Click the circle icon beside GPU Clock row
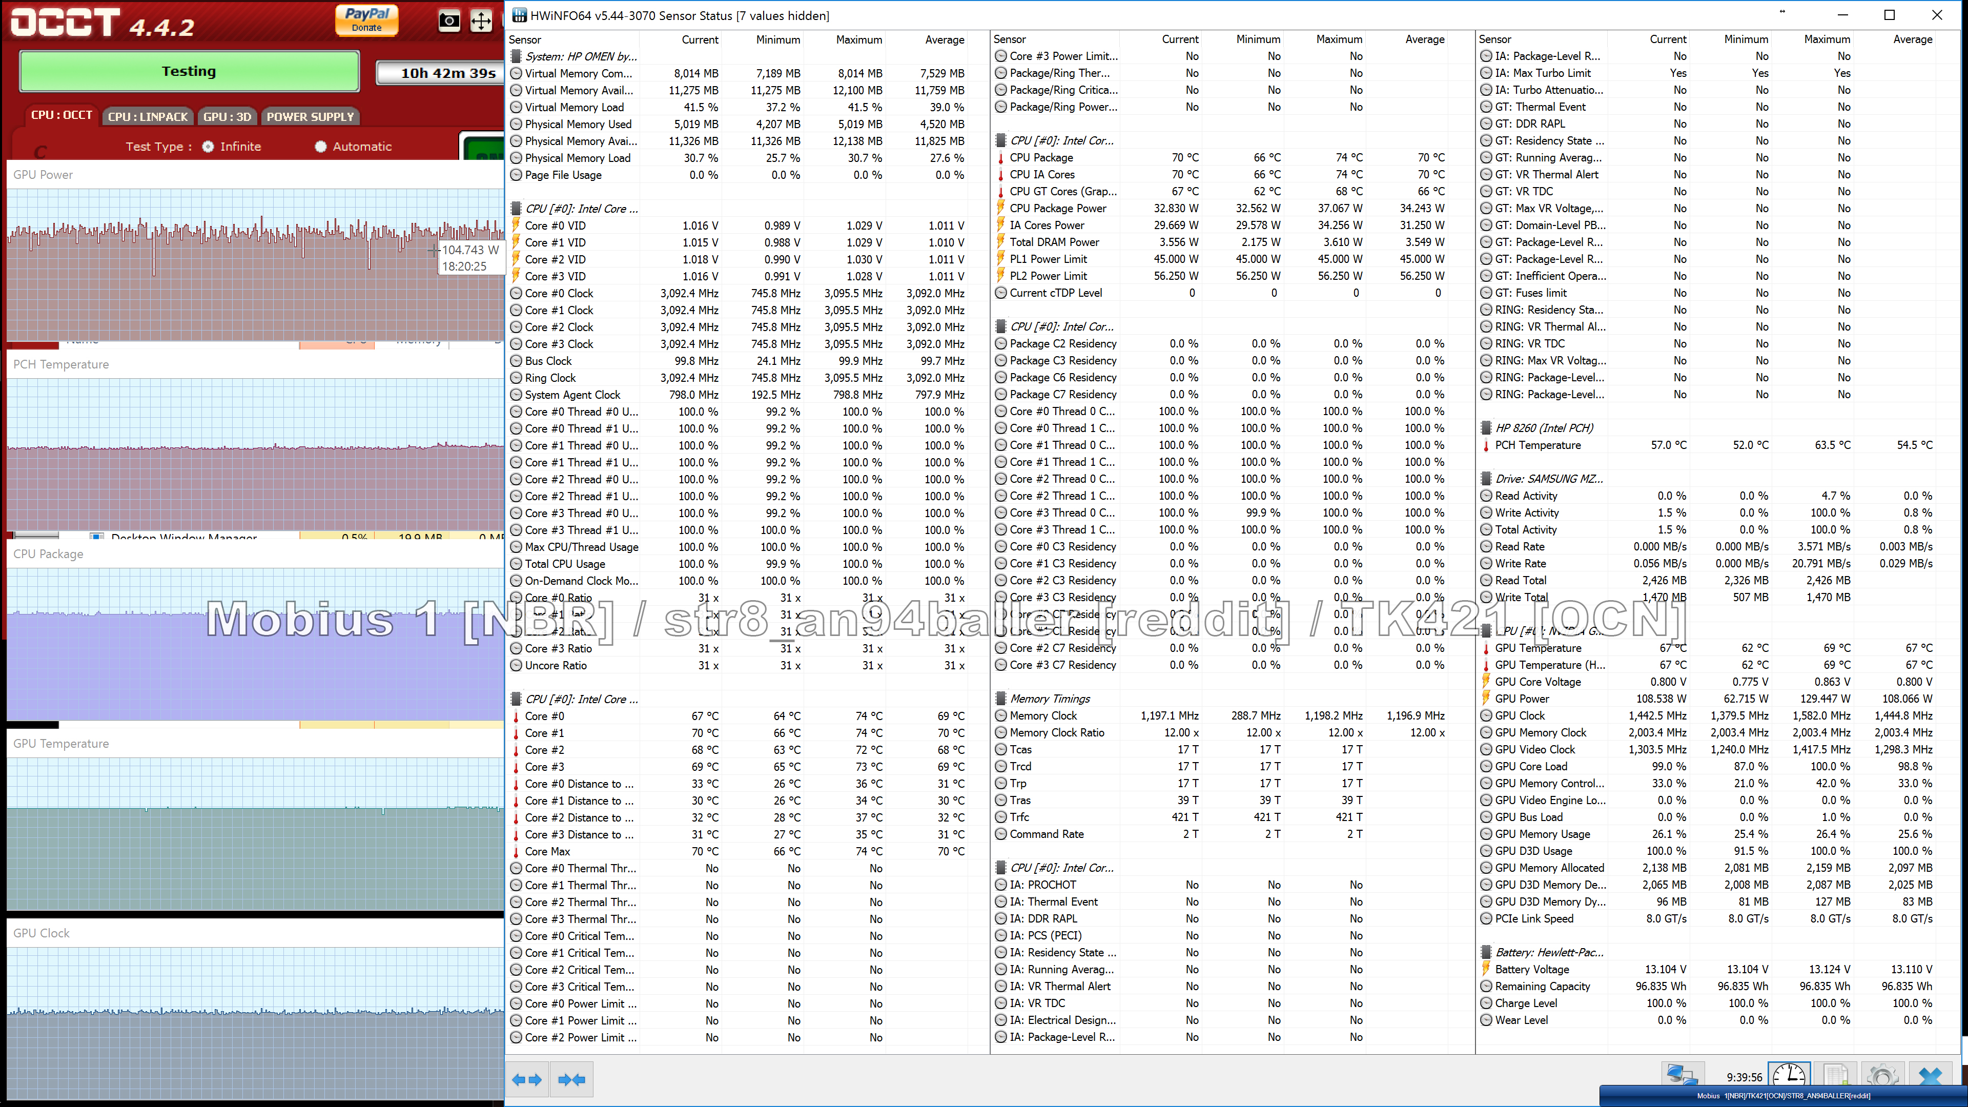This screenshot has height=1107, width=1968. pyautogui.click(x=1486, y=716)
